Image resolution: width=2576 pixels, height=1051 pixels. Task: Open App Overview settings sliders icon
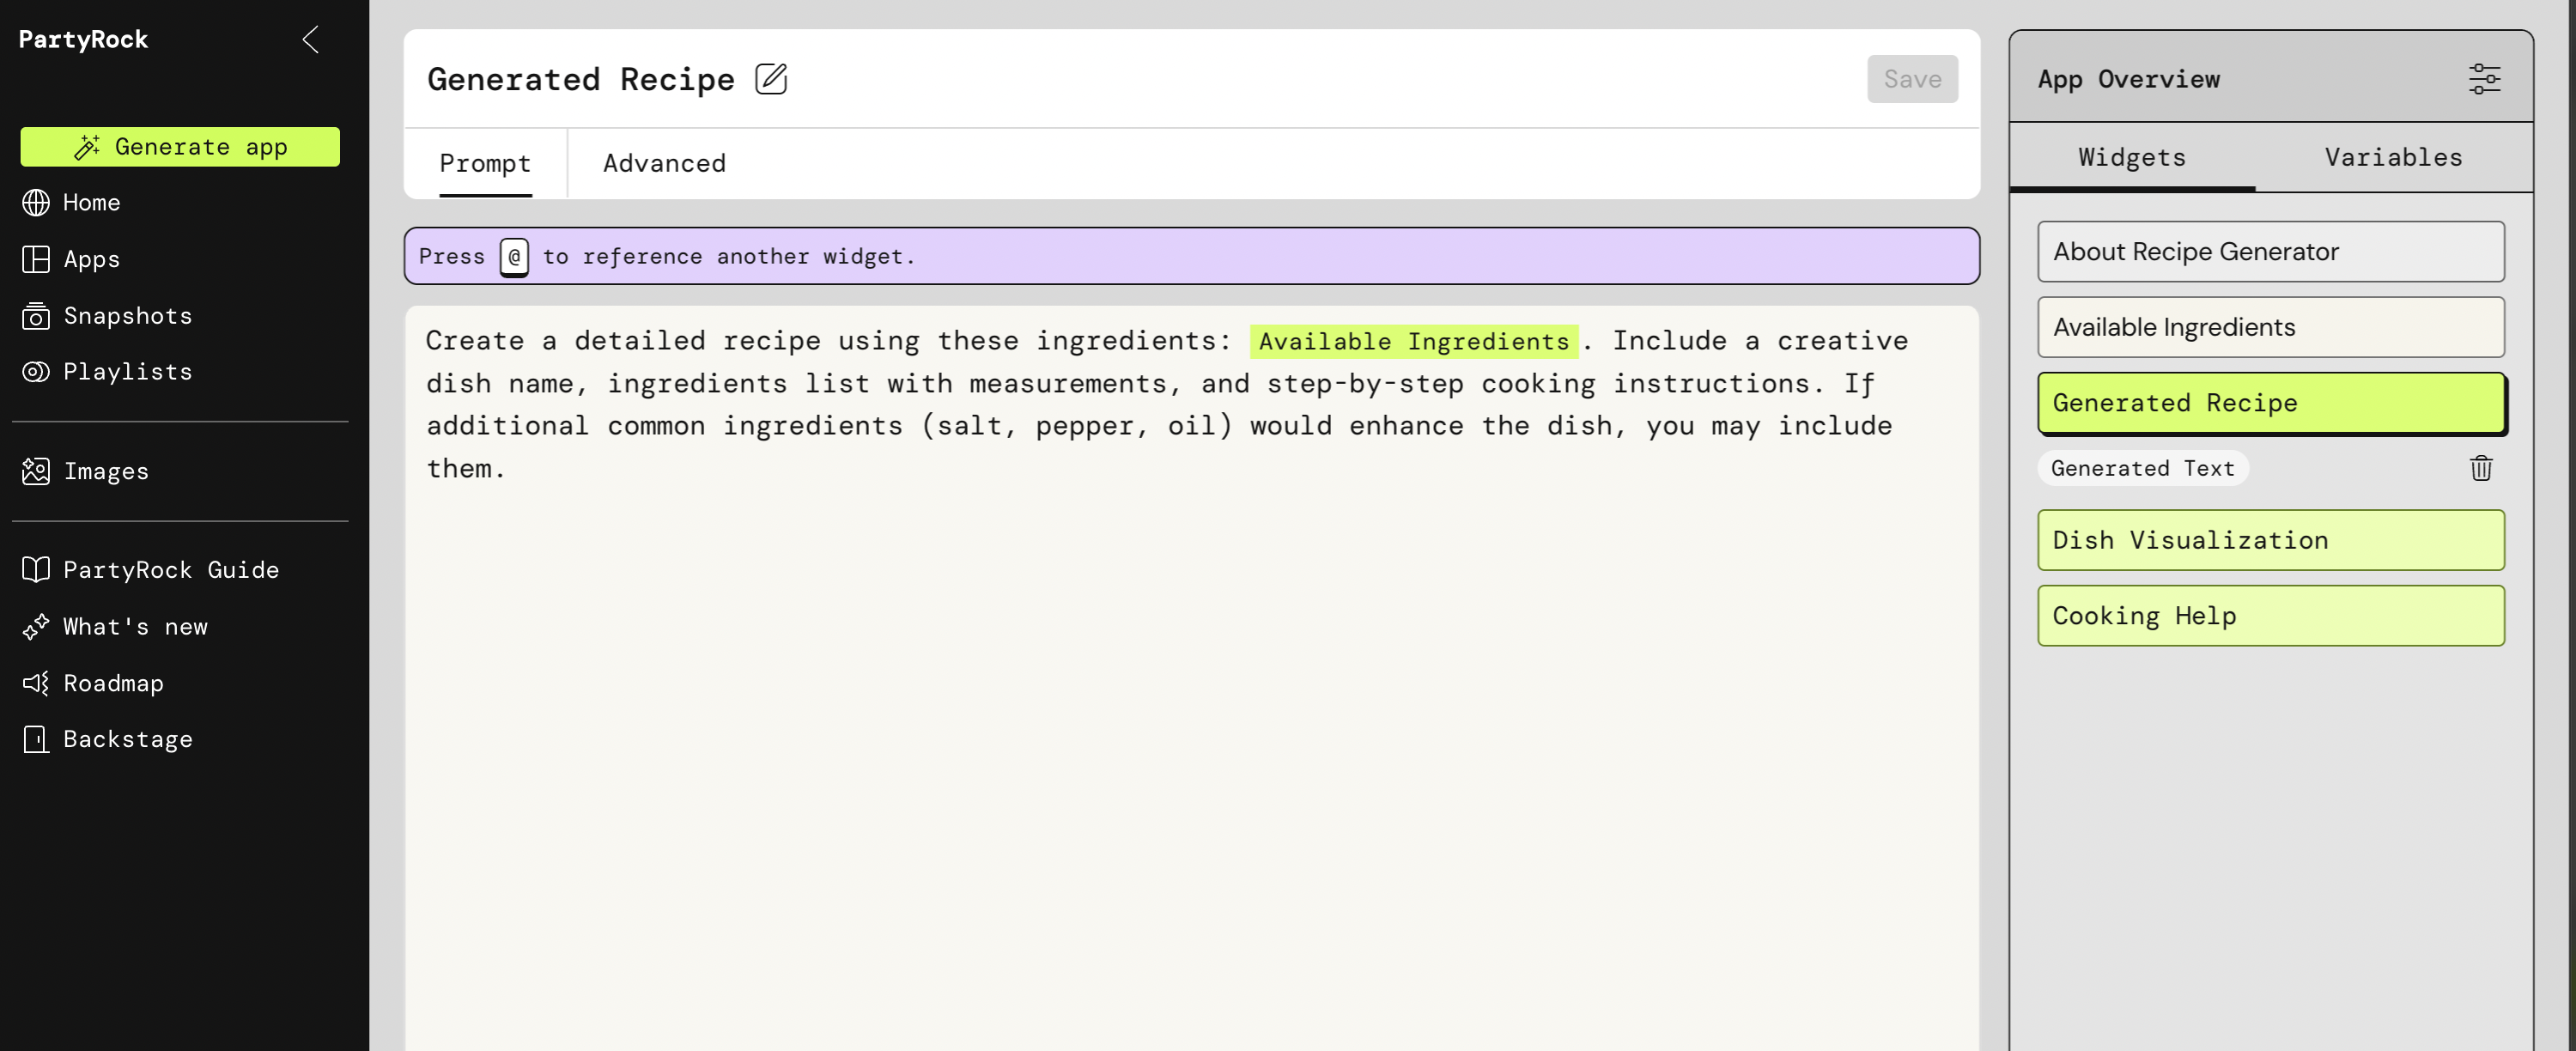pyautogui.click(x=2483, y=79)
